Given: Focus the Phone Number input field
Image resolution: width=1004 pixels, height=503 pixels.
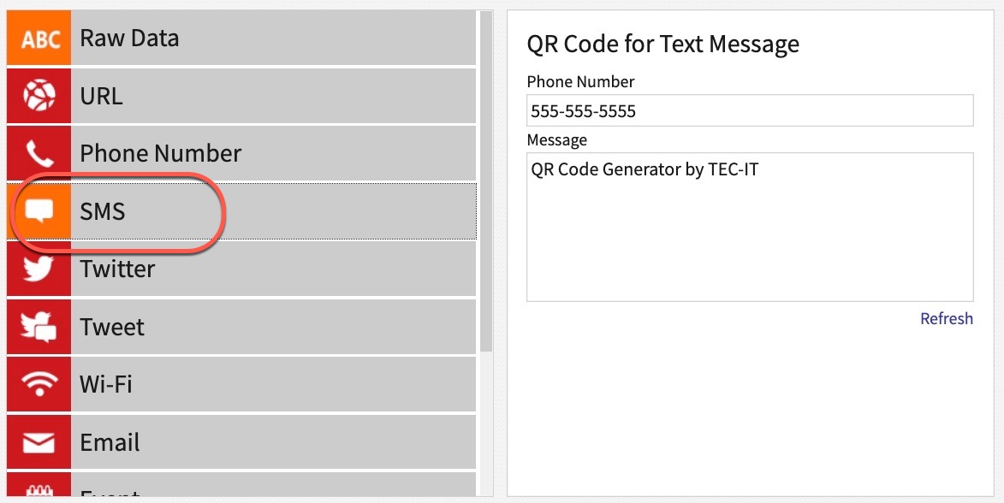Looking at the screenshot, I should [x=750, y=111].
